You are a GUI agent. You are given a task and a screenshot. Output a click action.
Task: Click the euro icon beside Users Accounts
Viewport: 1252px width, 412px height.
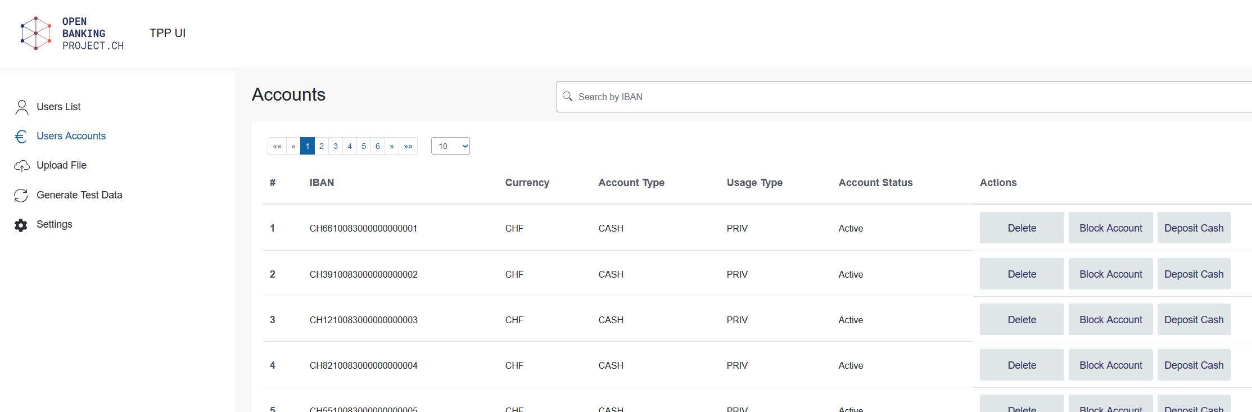(x=21, y=137)
